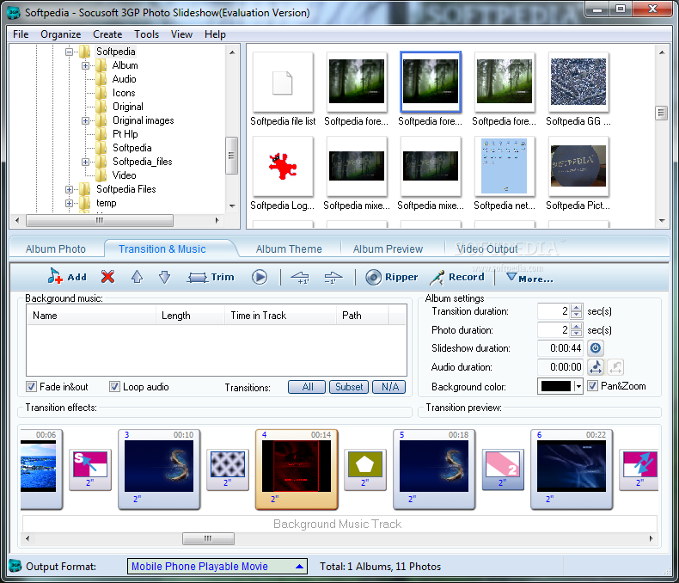This screenshot has width=679, height=583.
Task: Open the More... toolbar menu
Action: click(x=530, y=278)
